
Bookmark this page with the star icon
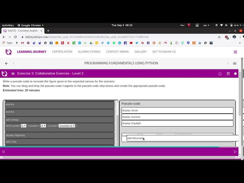click(x=219, y=37)
